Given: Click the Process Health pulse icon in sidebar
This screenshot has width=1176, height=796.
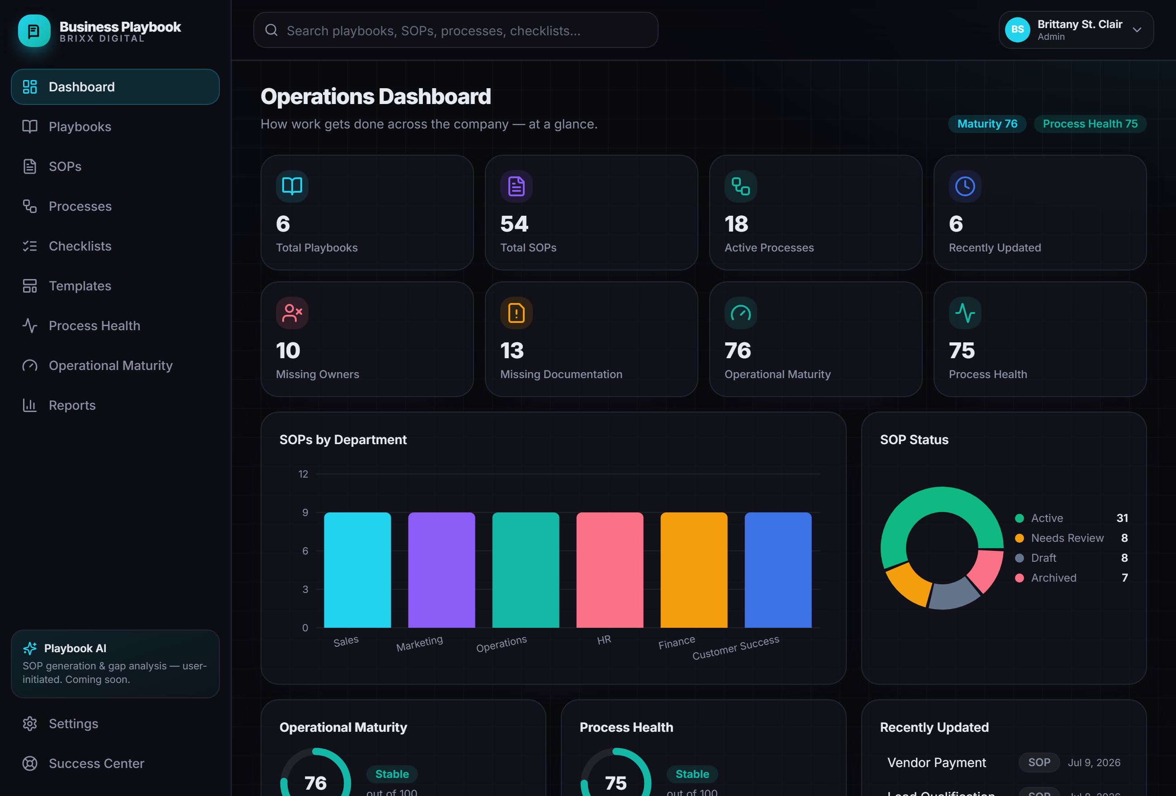Looking at the screenshot, I should coord(30,325).
